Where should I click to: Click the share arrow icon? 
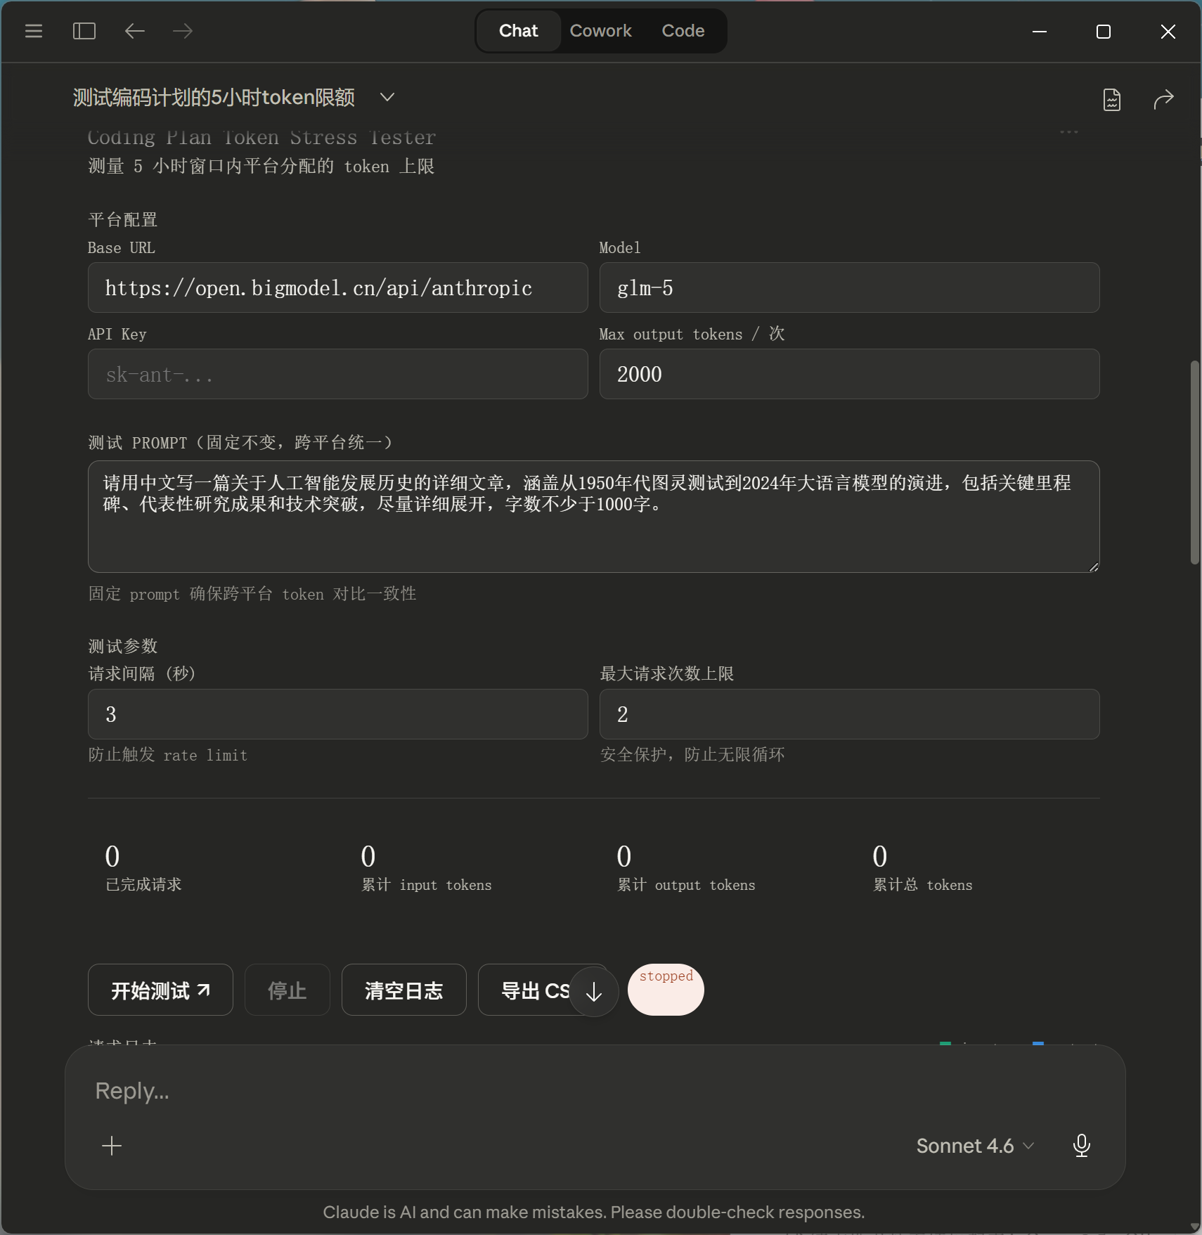pyautogui.click(x=1163, y=100)
